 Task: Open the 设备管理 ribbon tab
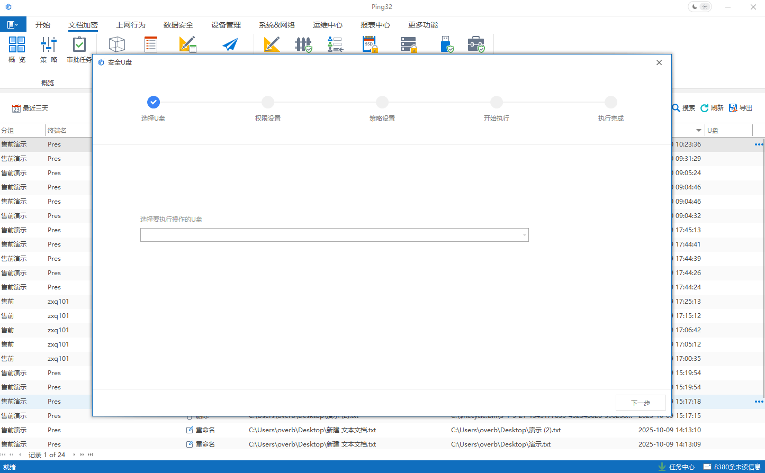[x=226, y=25]
